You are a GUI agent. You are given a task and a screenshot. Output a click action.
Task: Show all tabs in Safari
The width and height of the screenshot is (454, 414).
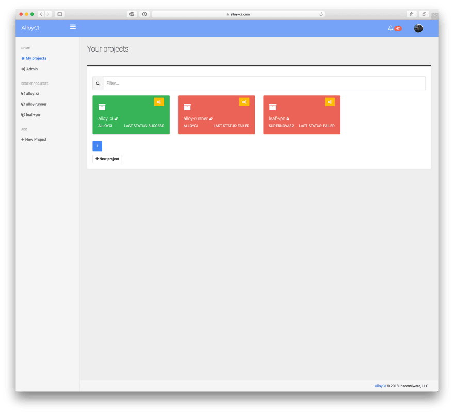click(x=424, y=14)
